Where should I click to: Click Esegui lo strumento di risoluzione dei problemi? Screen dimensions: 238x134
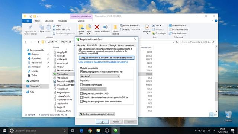pyautogui.click(x=107, y=58)
